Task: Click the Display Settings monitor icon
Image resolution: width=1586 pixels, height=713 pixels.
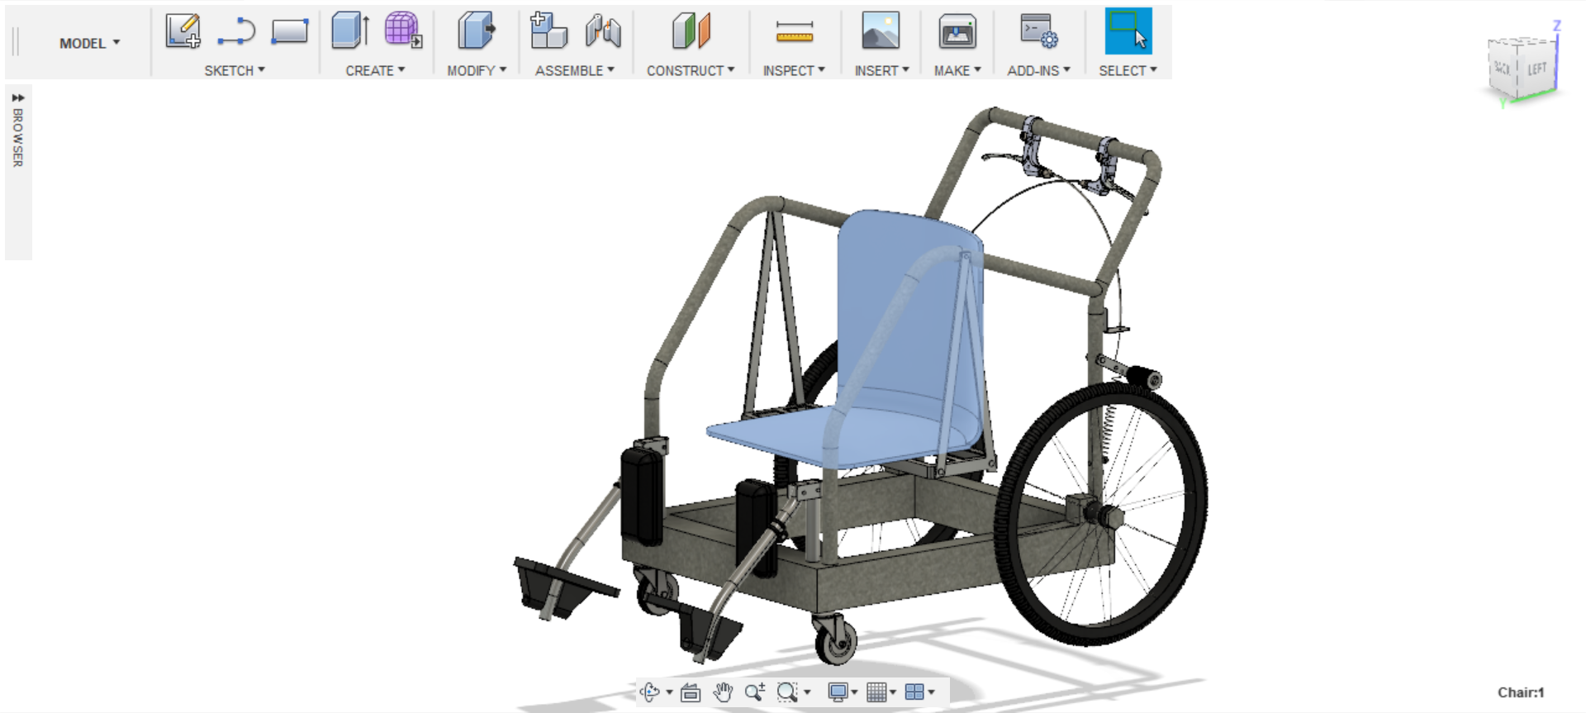Action: (838, 692)
